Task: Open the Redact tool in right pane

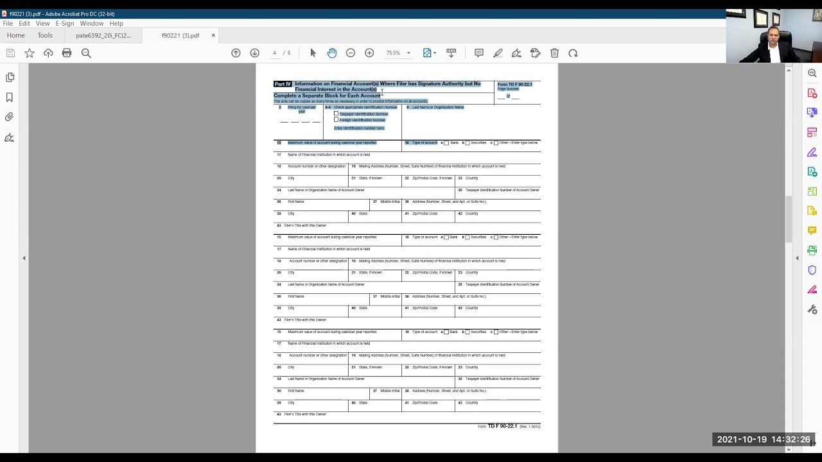Action: pyautogui.click(x=812, y=290)
